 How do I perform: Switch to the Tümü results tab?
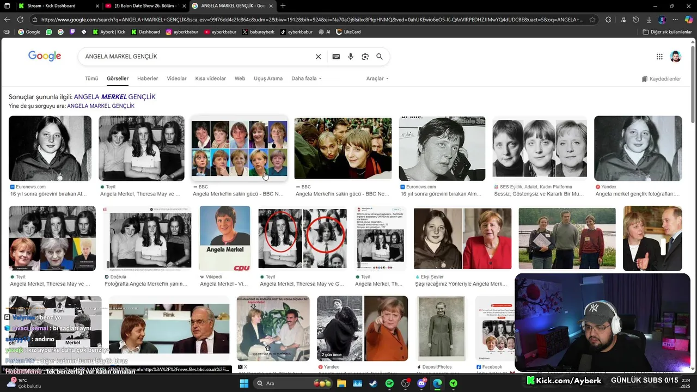pyautogui.click(x=91, y=78)
